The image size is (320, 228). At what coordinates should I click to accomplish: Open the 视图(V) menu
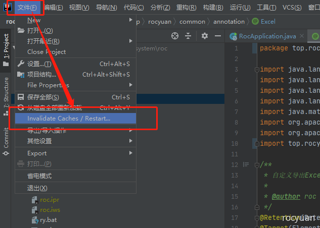(x=79, y=8)
